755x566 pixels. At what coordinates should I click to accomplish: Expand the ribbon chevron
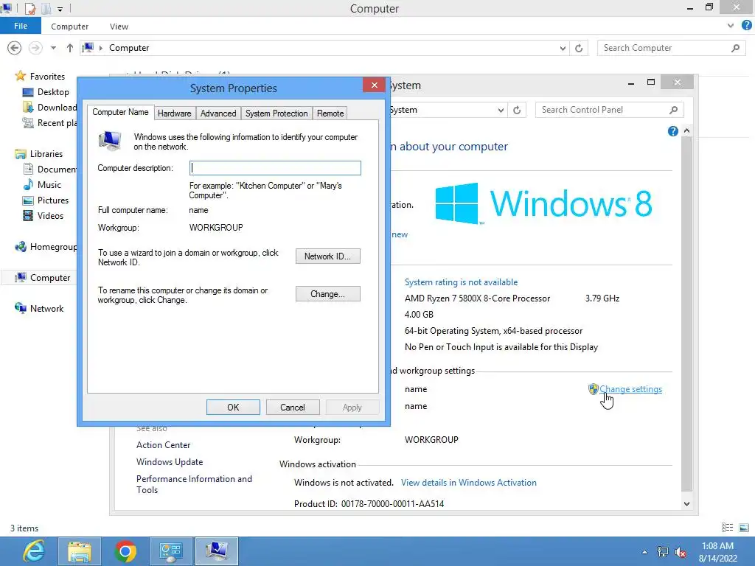(731, 26)
